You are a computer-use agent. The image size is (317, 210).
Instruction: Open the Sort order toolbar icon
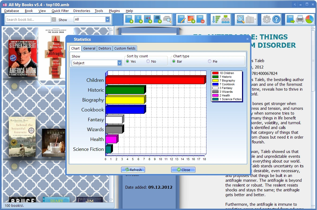pyautogui.click(x=216, y=19)
